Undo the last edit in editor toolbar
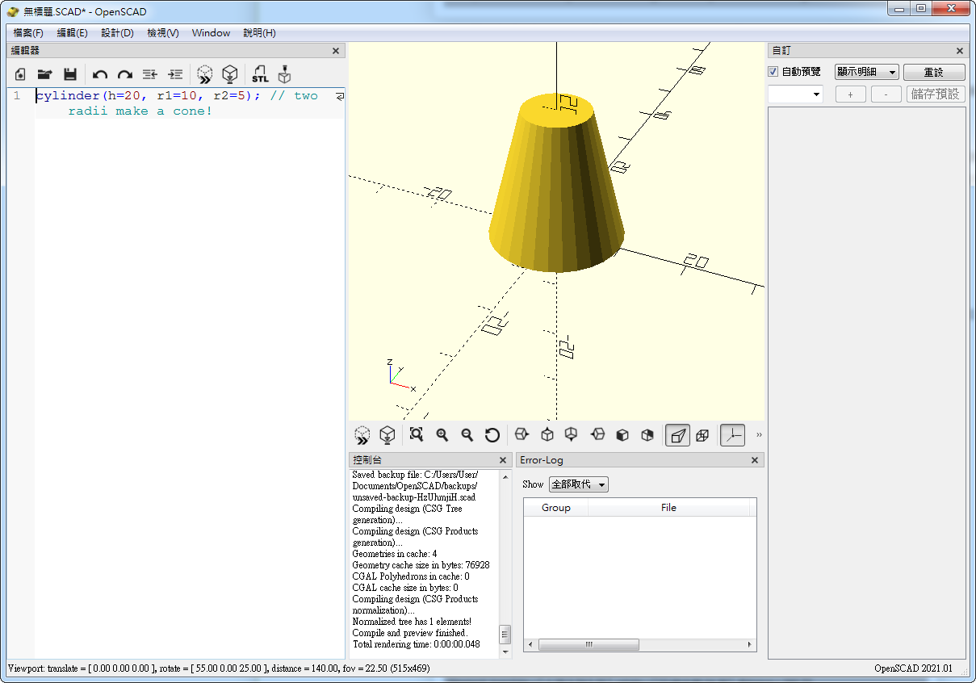 coord(100,74)
